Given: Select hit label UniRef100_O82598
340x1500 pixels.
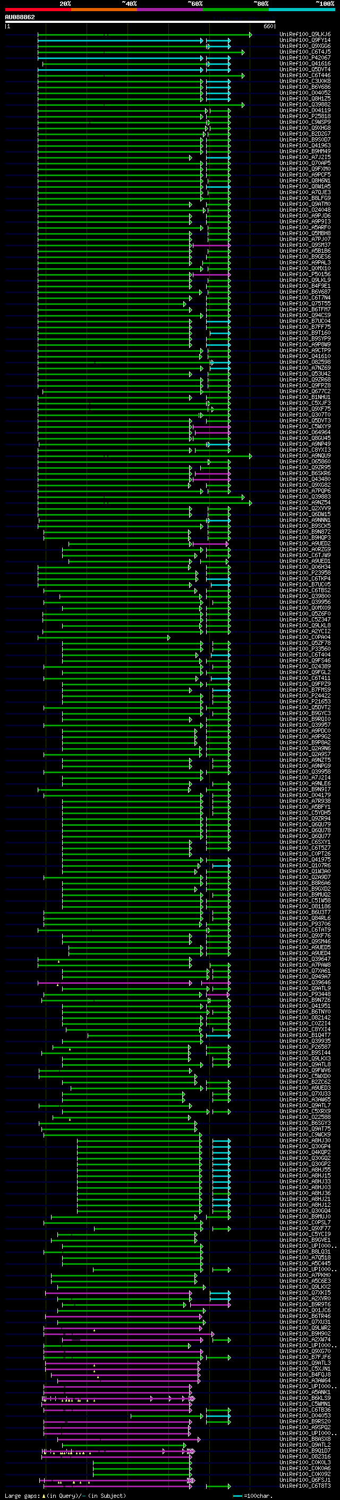Looking at the screenshot, I should [305, 362].
